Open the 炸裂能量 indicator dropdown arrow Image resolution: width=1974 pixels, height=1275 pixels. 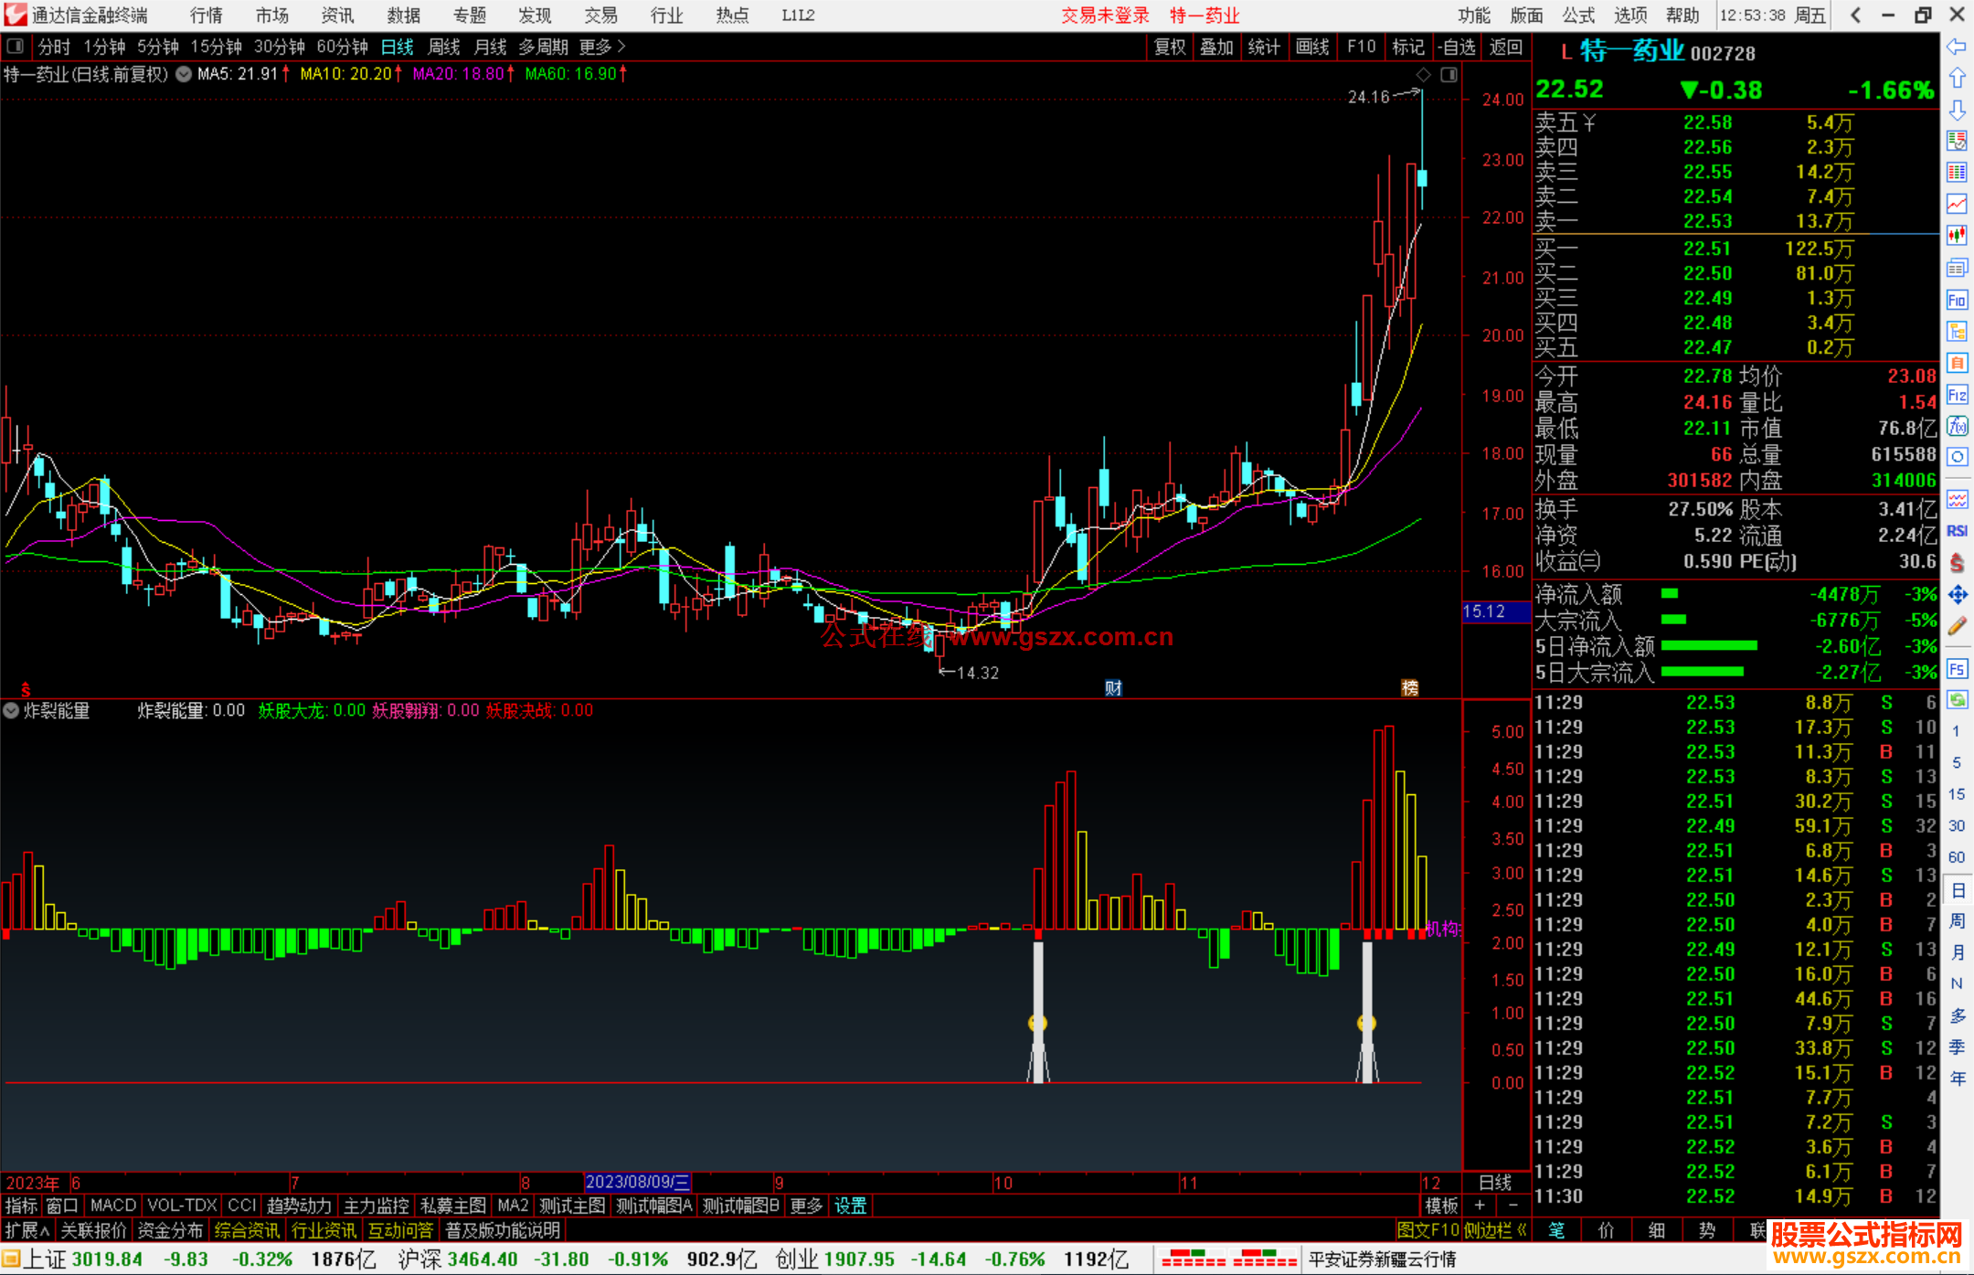(x=12, y=710)
